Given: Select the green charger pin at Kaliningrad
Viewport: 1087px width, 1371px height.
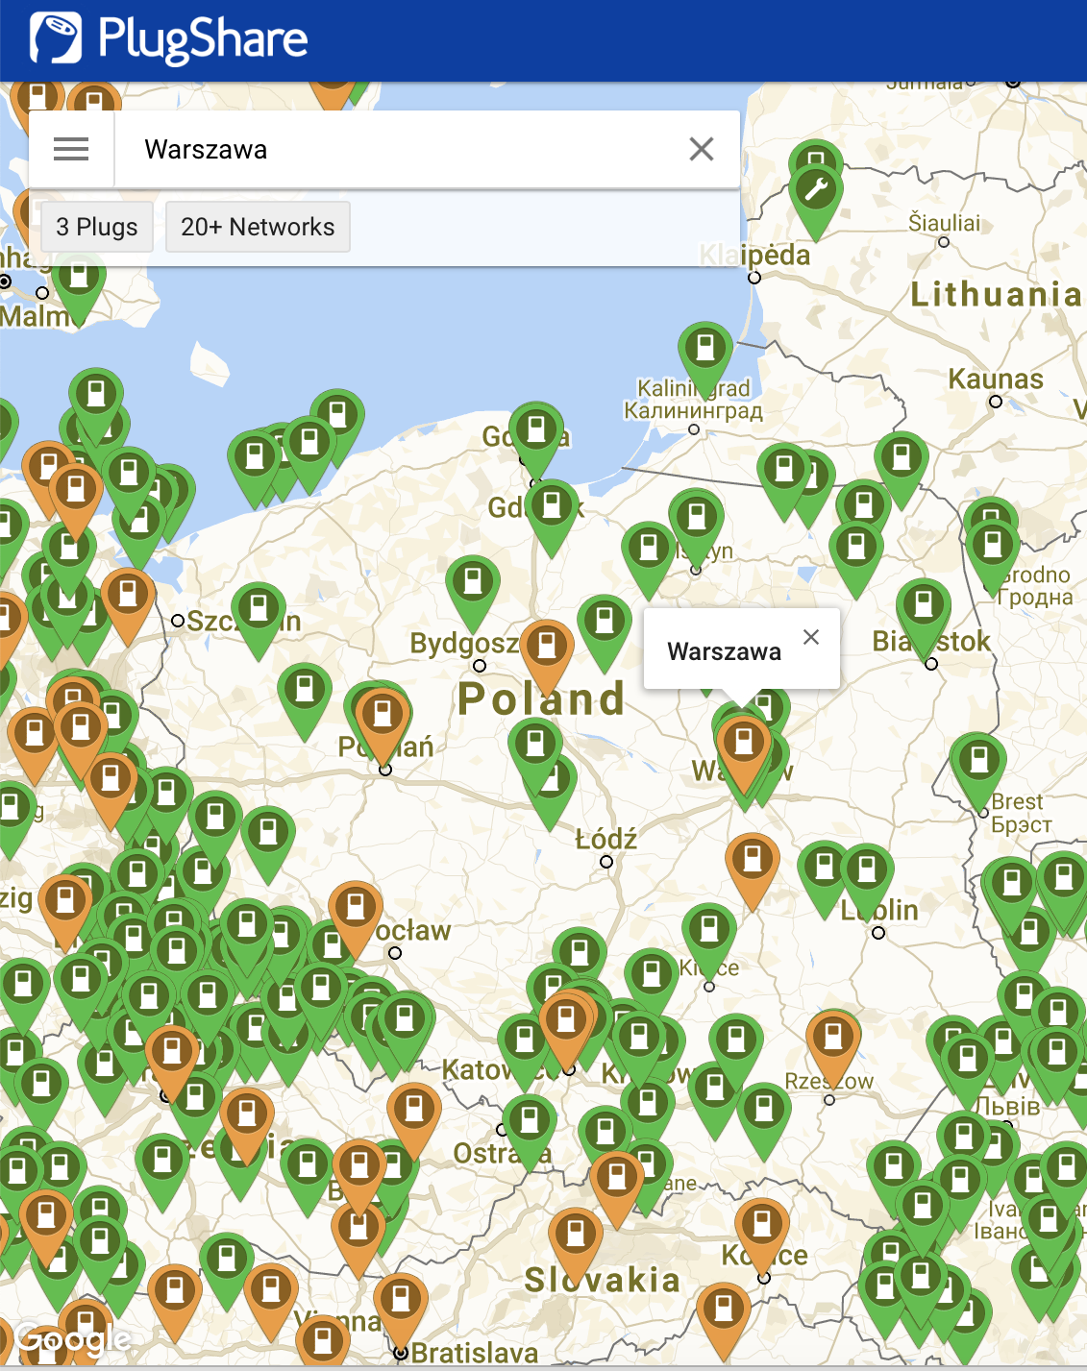Looking at the screenshot, I should click(705, 356).
